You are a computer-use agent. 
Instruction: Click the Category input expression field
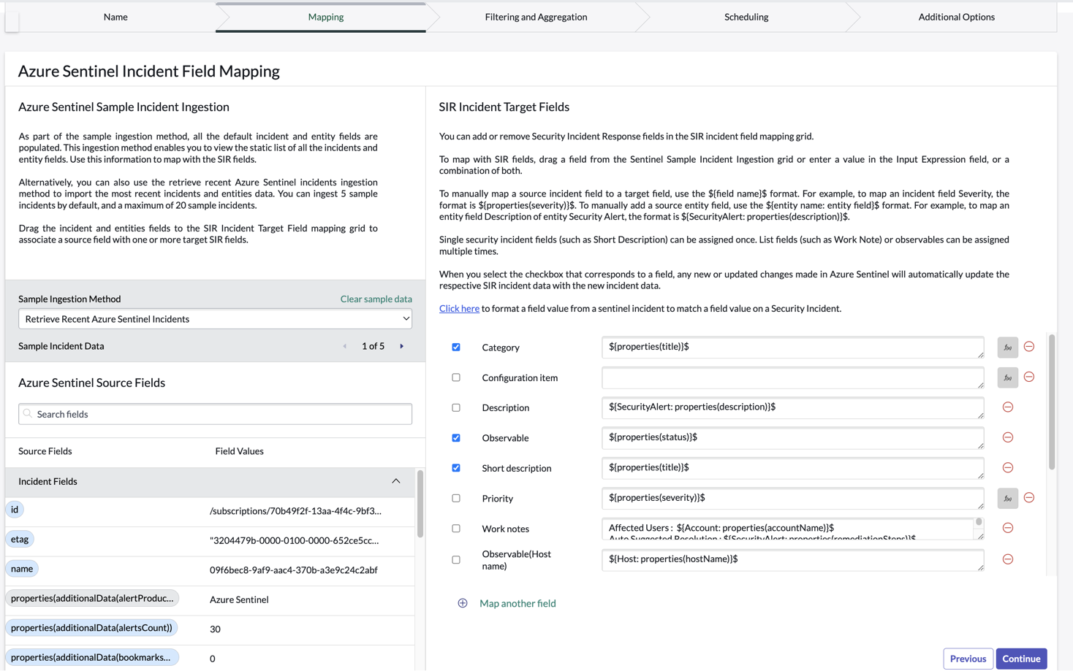coord(792,348)
